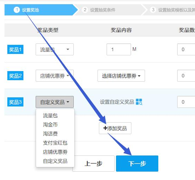Open prize type dropdown for 奖品1
Screen dimensions: 195x180
pyautogui.click(x=55, y=49)
